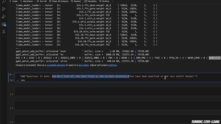The height and width of the screenshot is (124, 221).
Task: Click the 'eval' buffer allocation line
Action: pyautogui.click(x=83, y=51)
